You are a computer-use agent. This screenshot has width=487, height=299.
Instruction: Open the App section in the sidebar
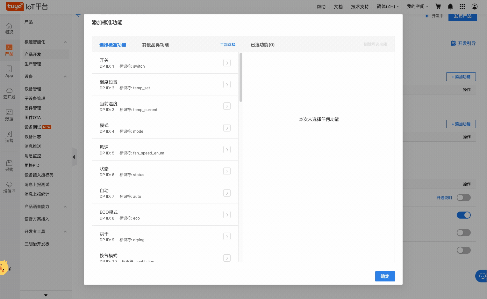pos(9,71)
